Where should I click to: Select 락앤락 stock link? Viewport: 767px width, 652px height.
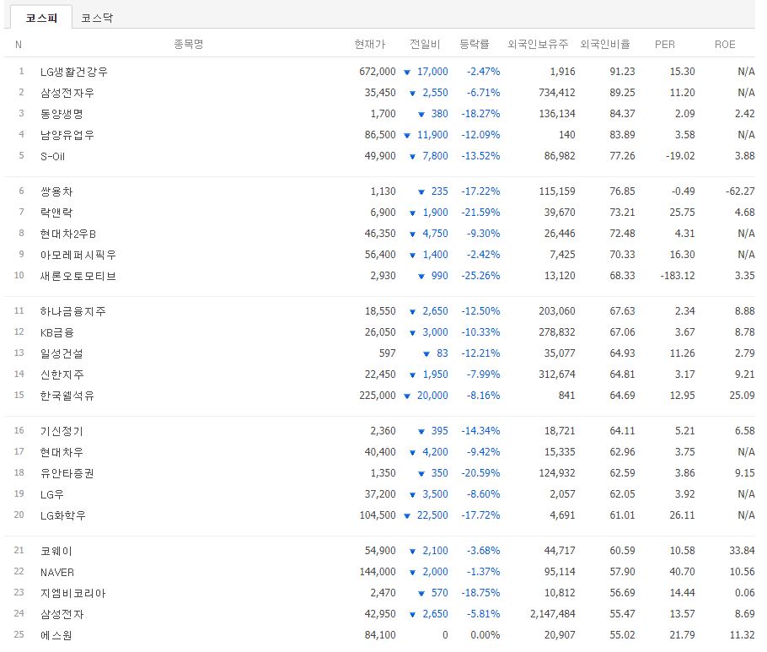pyautogui.click(x=56, y=213)
